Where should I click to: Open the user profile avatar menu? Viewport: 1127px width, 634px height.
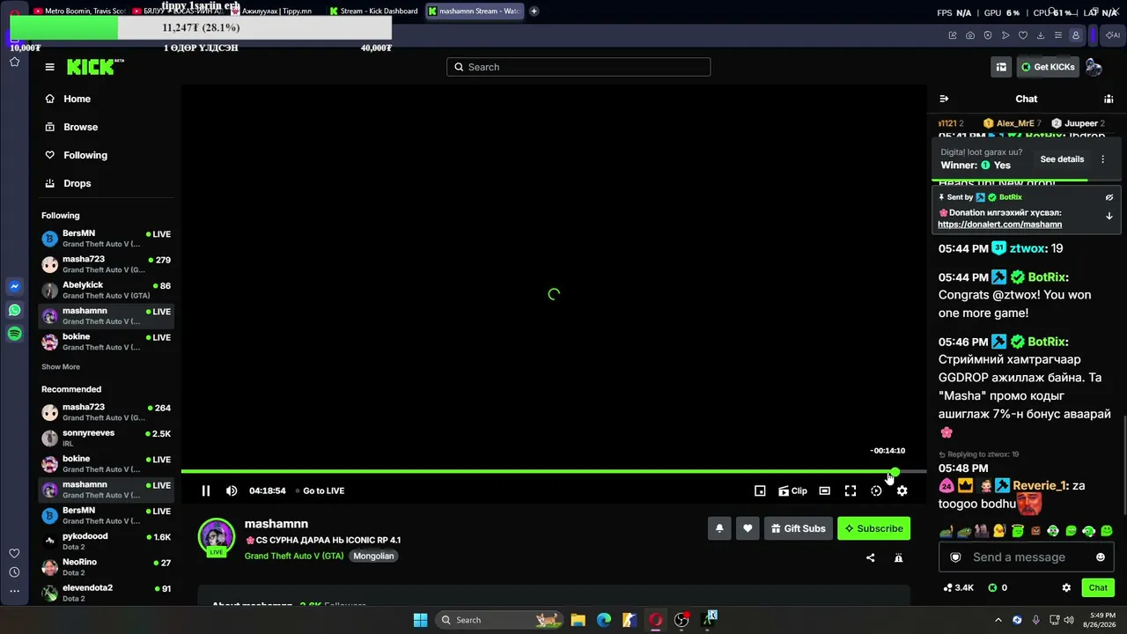pyautogui.click(x=1094, y=67)
